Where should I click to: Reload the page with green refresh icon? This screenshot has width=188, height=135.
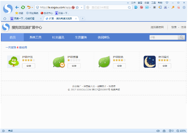point(23,7)
